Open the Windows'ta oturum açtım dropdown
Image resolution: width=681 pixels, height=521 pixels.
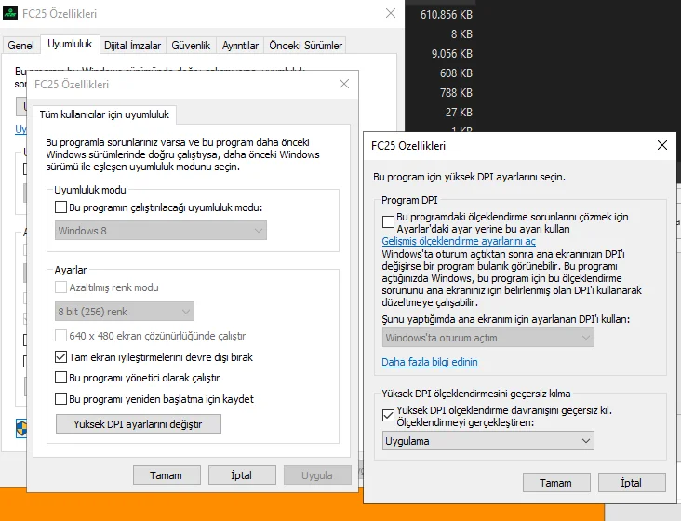point(488,338)
